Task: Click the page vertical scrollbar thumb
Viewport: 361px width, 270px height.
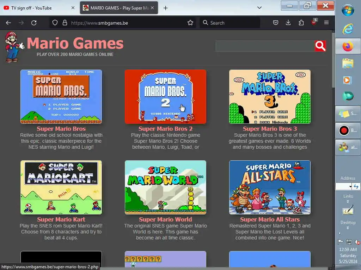Action: (x=333, y=60)
